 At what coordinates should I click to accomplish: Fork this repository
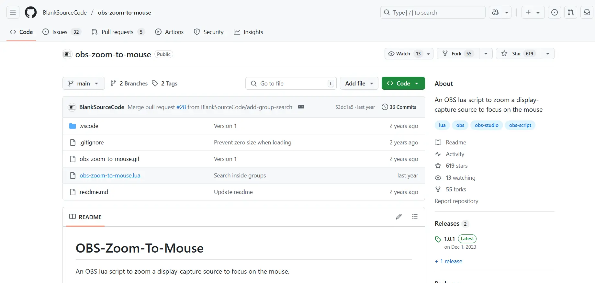click(458, 53)
